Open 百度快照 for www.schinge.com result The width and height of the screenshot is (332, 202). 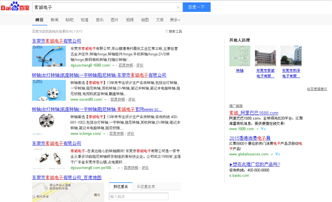tap(117, 134)
